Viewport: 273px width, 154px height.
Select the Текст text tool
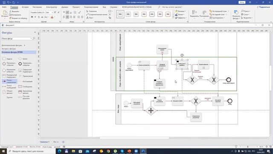[x=90, y=18]
